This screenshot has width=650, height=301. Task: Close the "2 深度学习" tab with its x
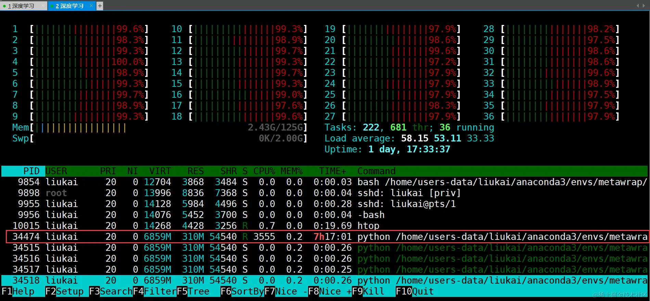(x=91, y=6)
